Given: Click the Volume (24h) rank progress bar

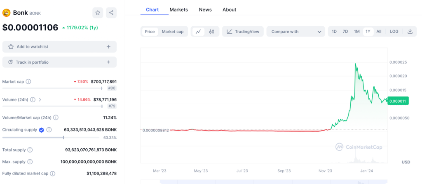Looking at the screenshot, I should click(52, 106).
